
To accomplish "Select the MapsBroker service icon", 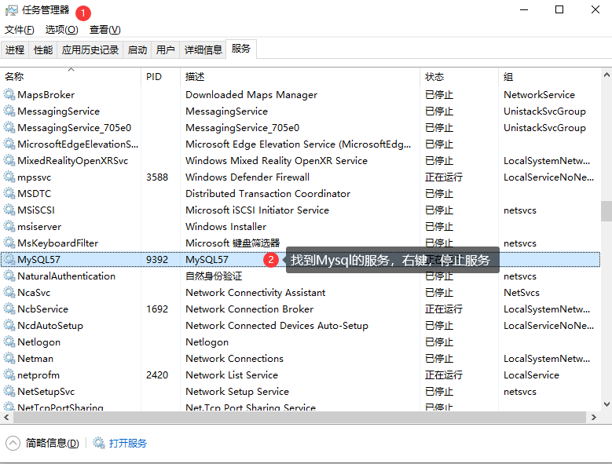I will (x=9, y=95).
